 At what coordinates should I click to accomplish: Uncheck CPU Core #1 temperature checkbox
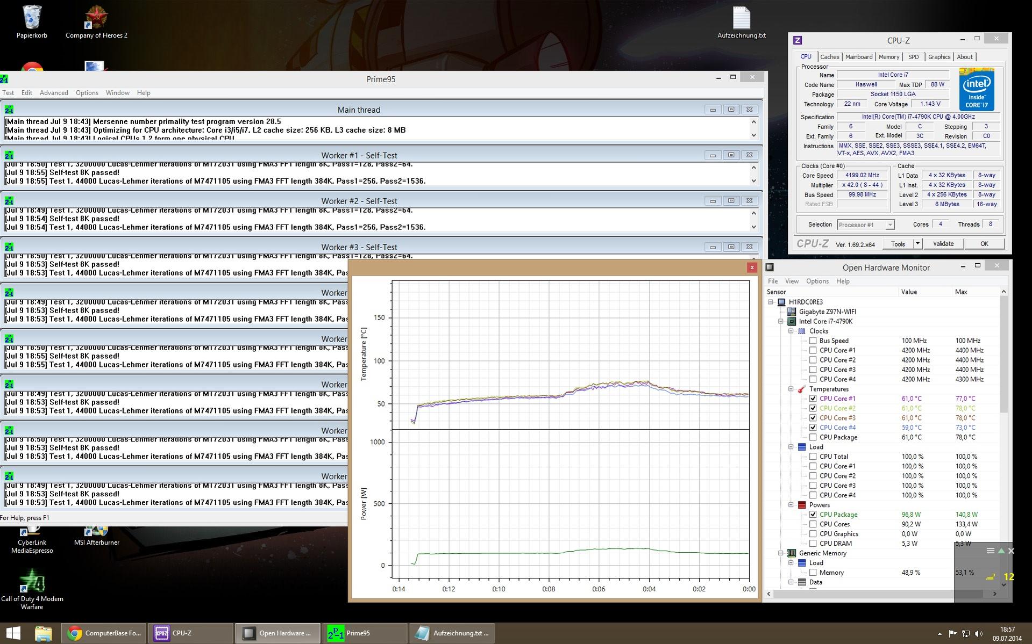[x=813, y=399]
